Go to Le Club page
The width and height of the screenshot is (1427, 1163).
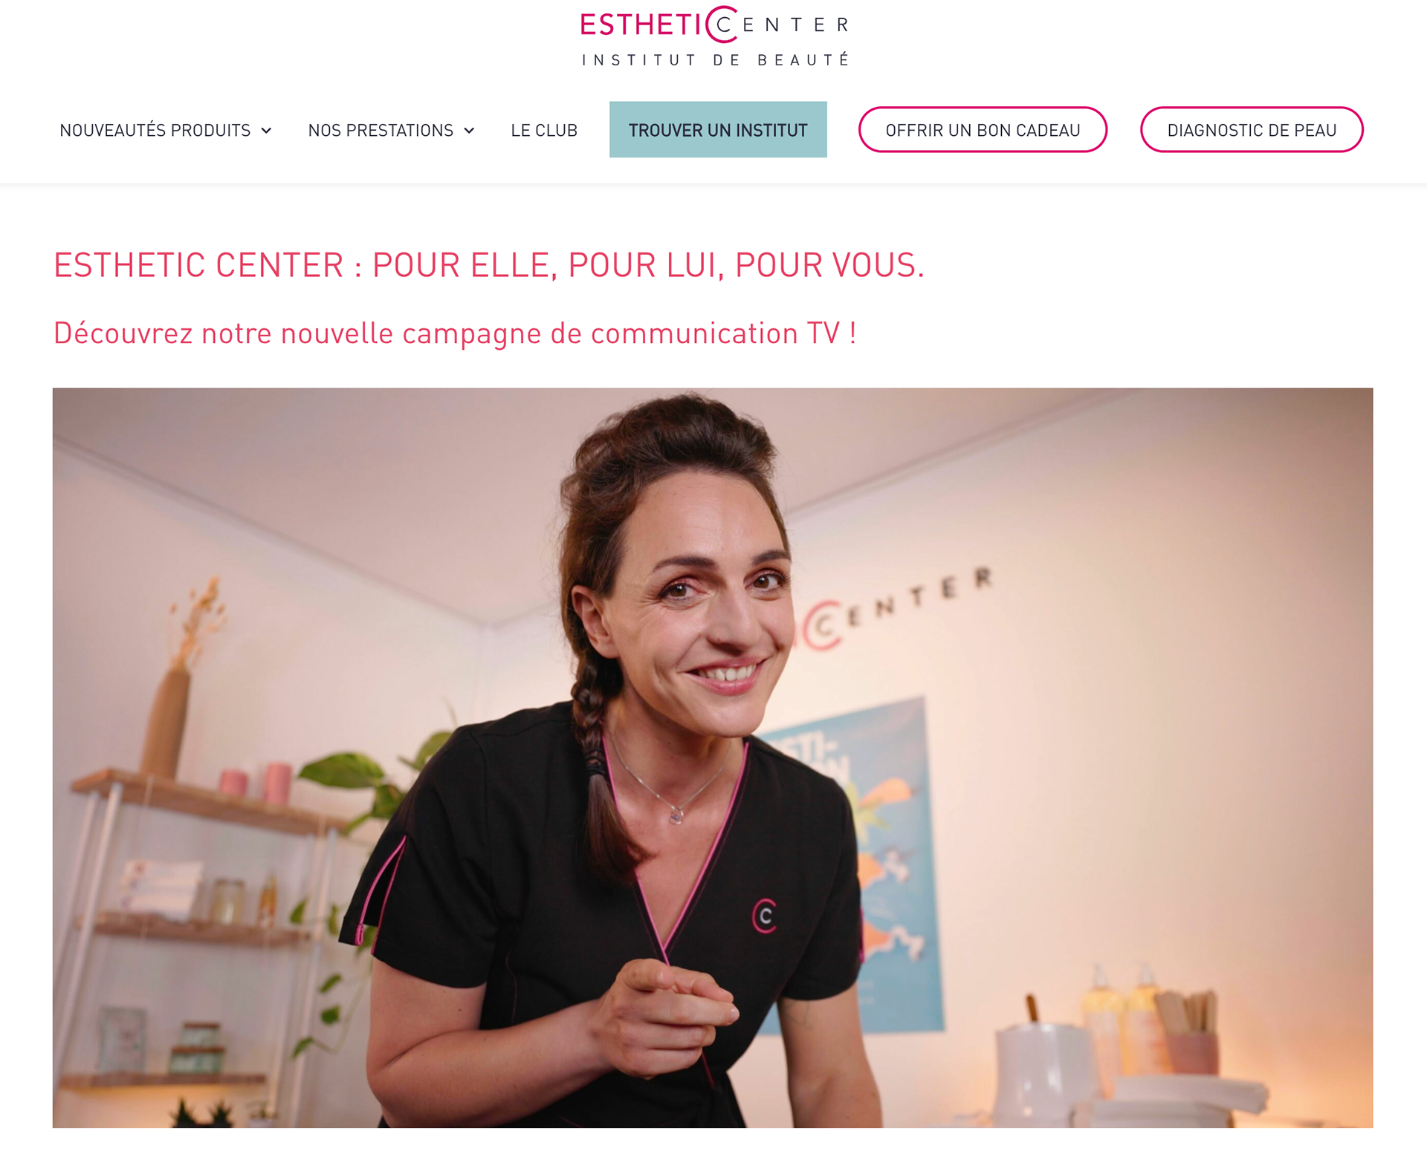tap(544, 131)
